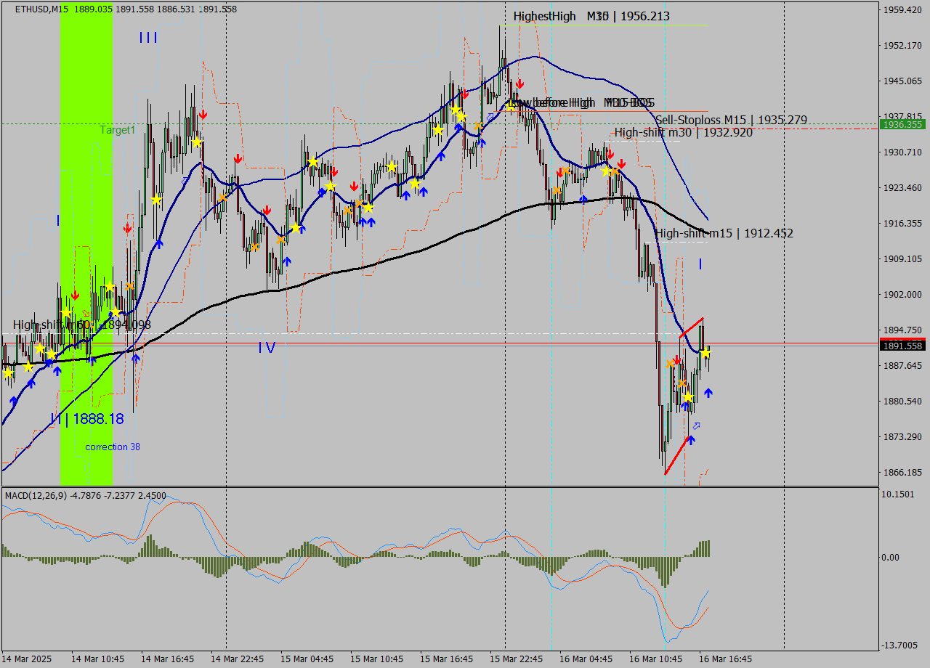Select the blue up arrow at the chart's left edge
930x668 pixels.
12,400
